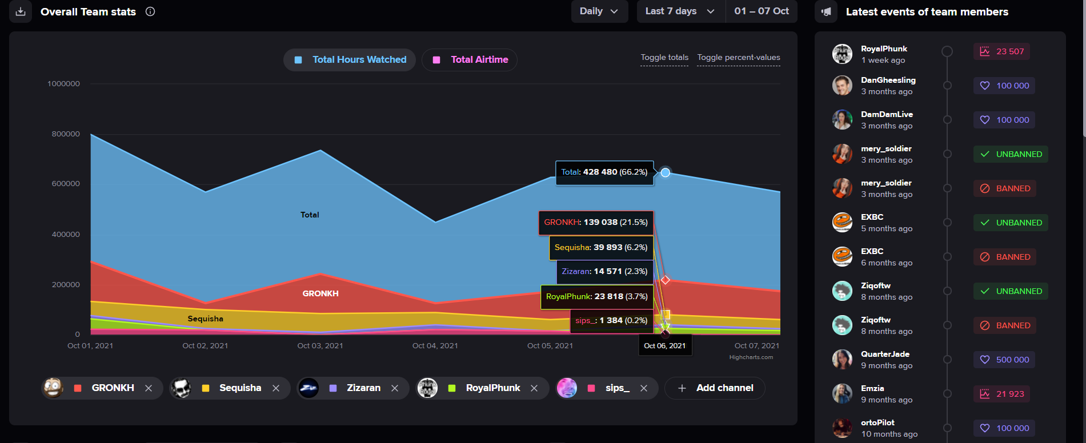Image resolution: width=1086 pixels, height=443 pixels.
Task: Click the info icon next to Overall Team stats
Action: coord(150,11)
